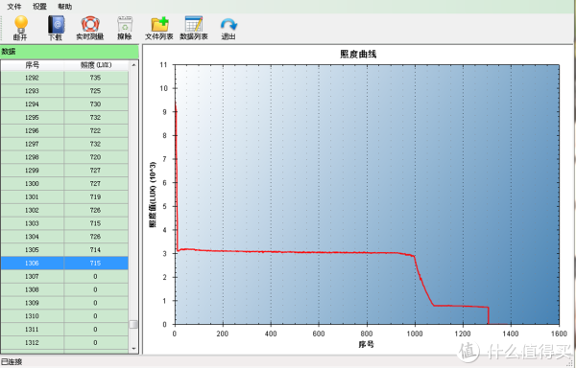
Task: Select highlighted row 1306
Action: coord(64,264)
